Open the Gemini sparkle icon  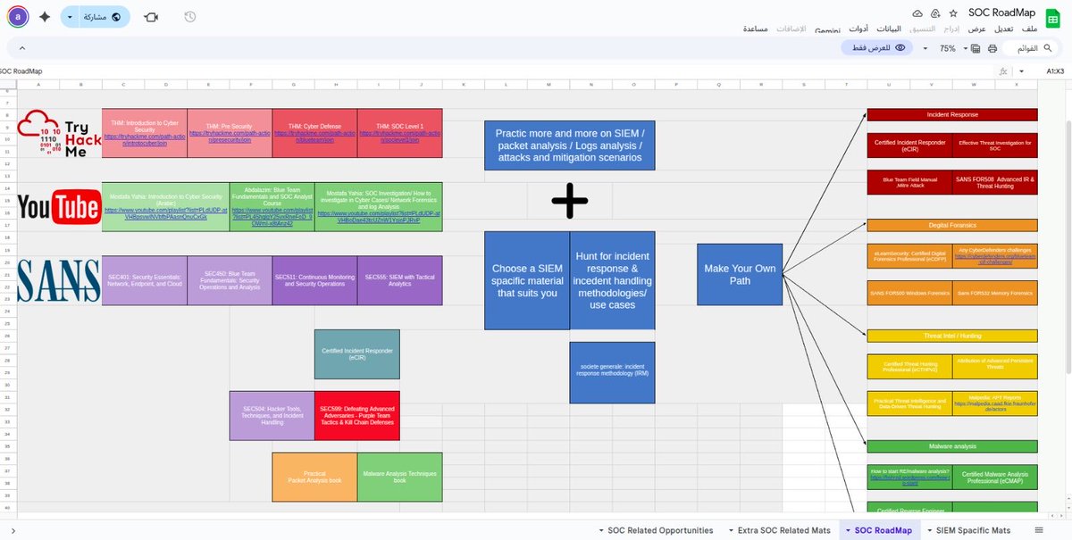45,17
